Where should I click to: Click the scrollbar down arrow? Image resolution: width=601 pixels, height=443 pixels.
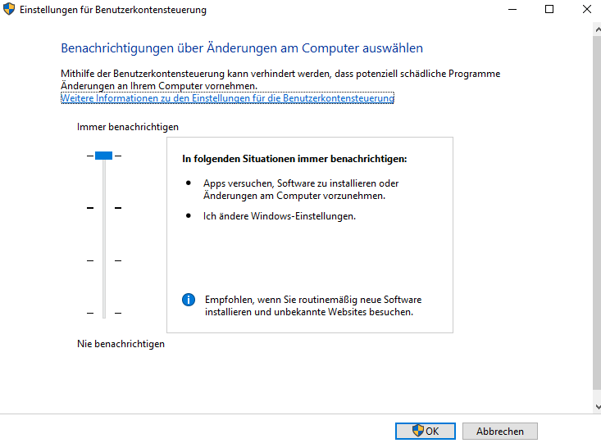pos(597,407)
